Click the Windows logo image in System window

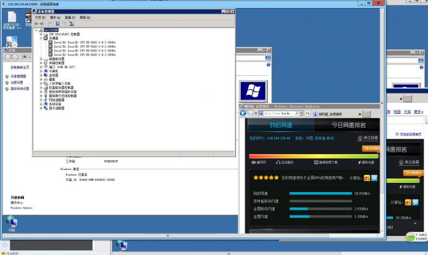(x=253, y=91)
